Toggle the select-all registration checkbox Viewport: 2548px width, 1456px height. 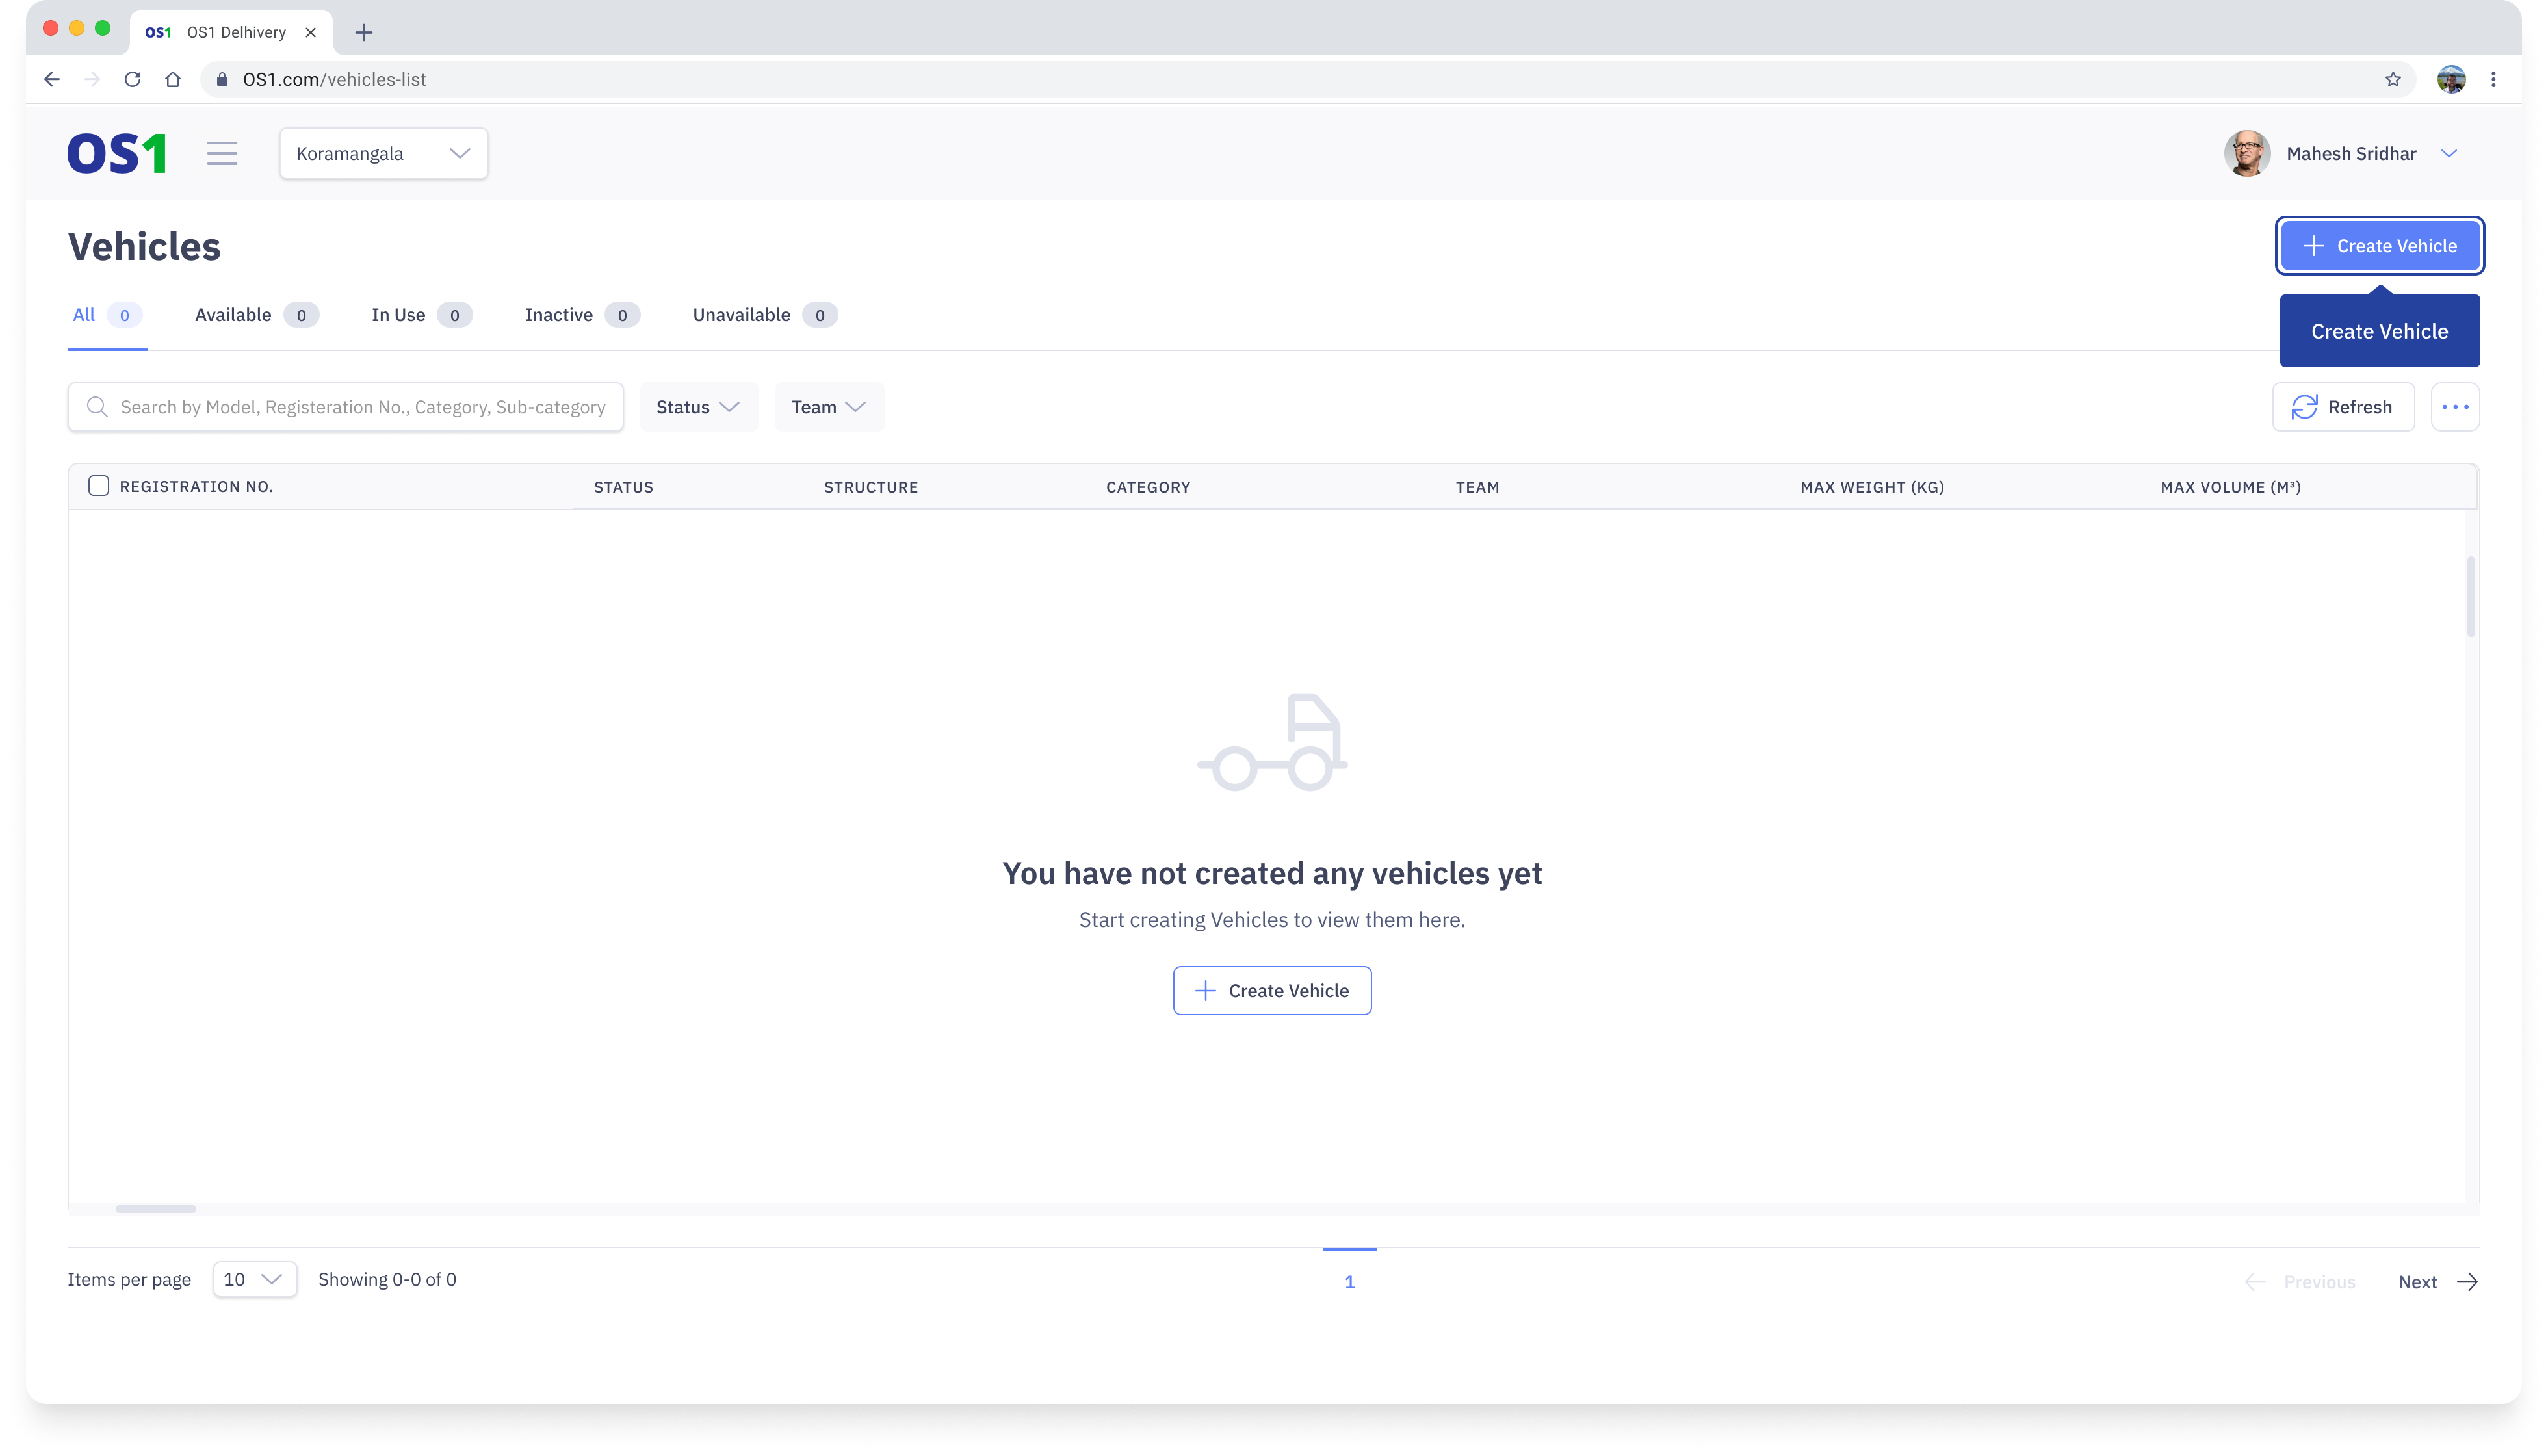click(98, 486)
